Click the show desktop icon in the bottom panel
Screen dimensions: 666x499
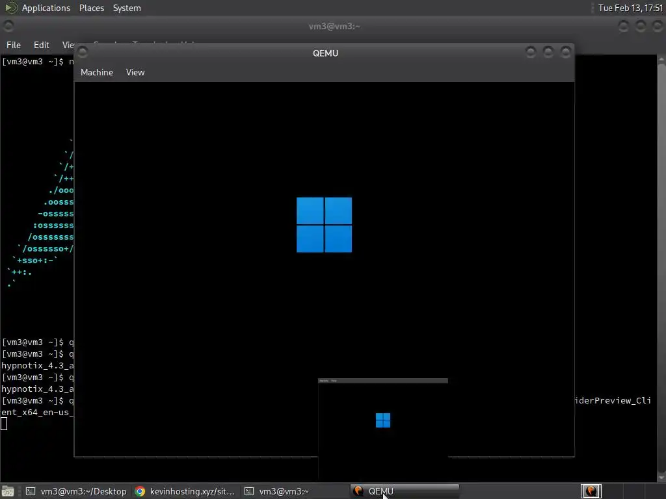(8, 491)
